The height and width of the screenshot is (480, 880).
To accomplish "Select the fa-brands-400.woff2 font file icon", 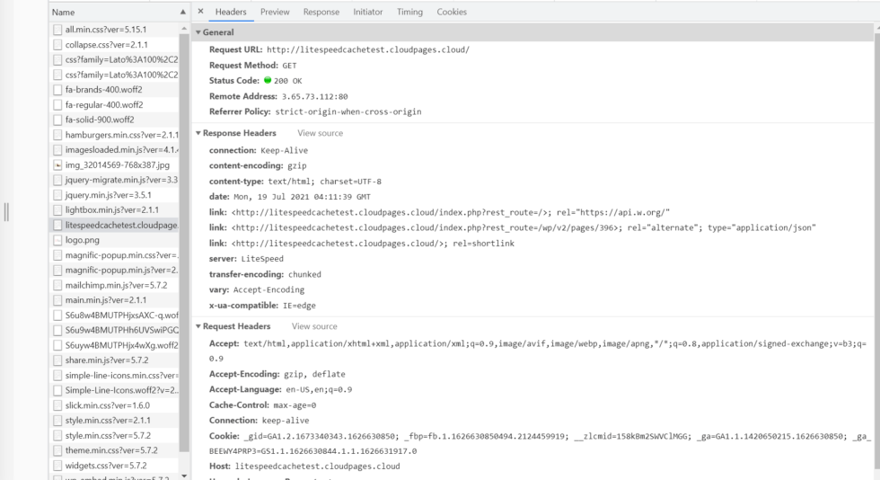I will click(x=58, y=90).
